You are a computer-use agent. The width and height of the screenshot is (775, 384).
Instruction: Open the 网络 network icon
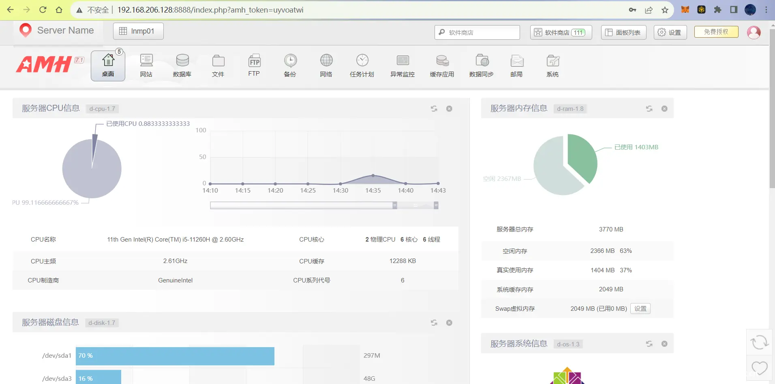[x=326, y=66]
